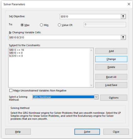This screenshot has width=133, height=139.
Task: Click the Solve button
Action: click(87, 132)
